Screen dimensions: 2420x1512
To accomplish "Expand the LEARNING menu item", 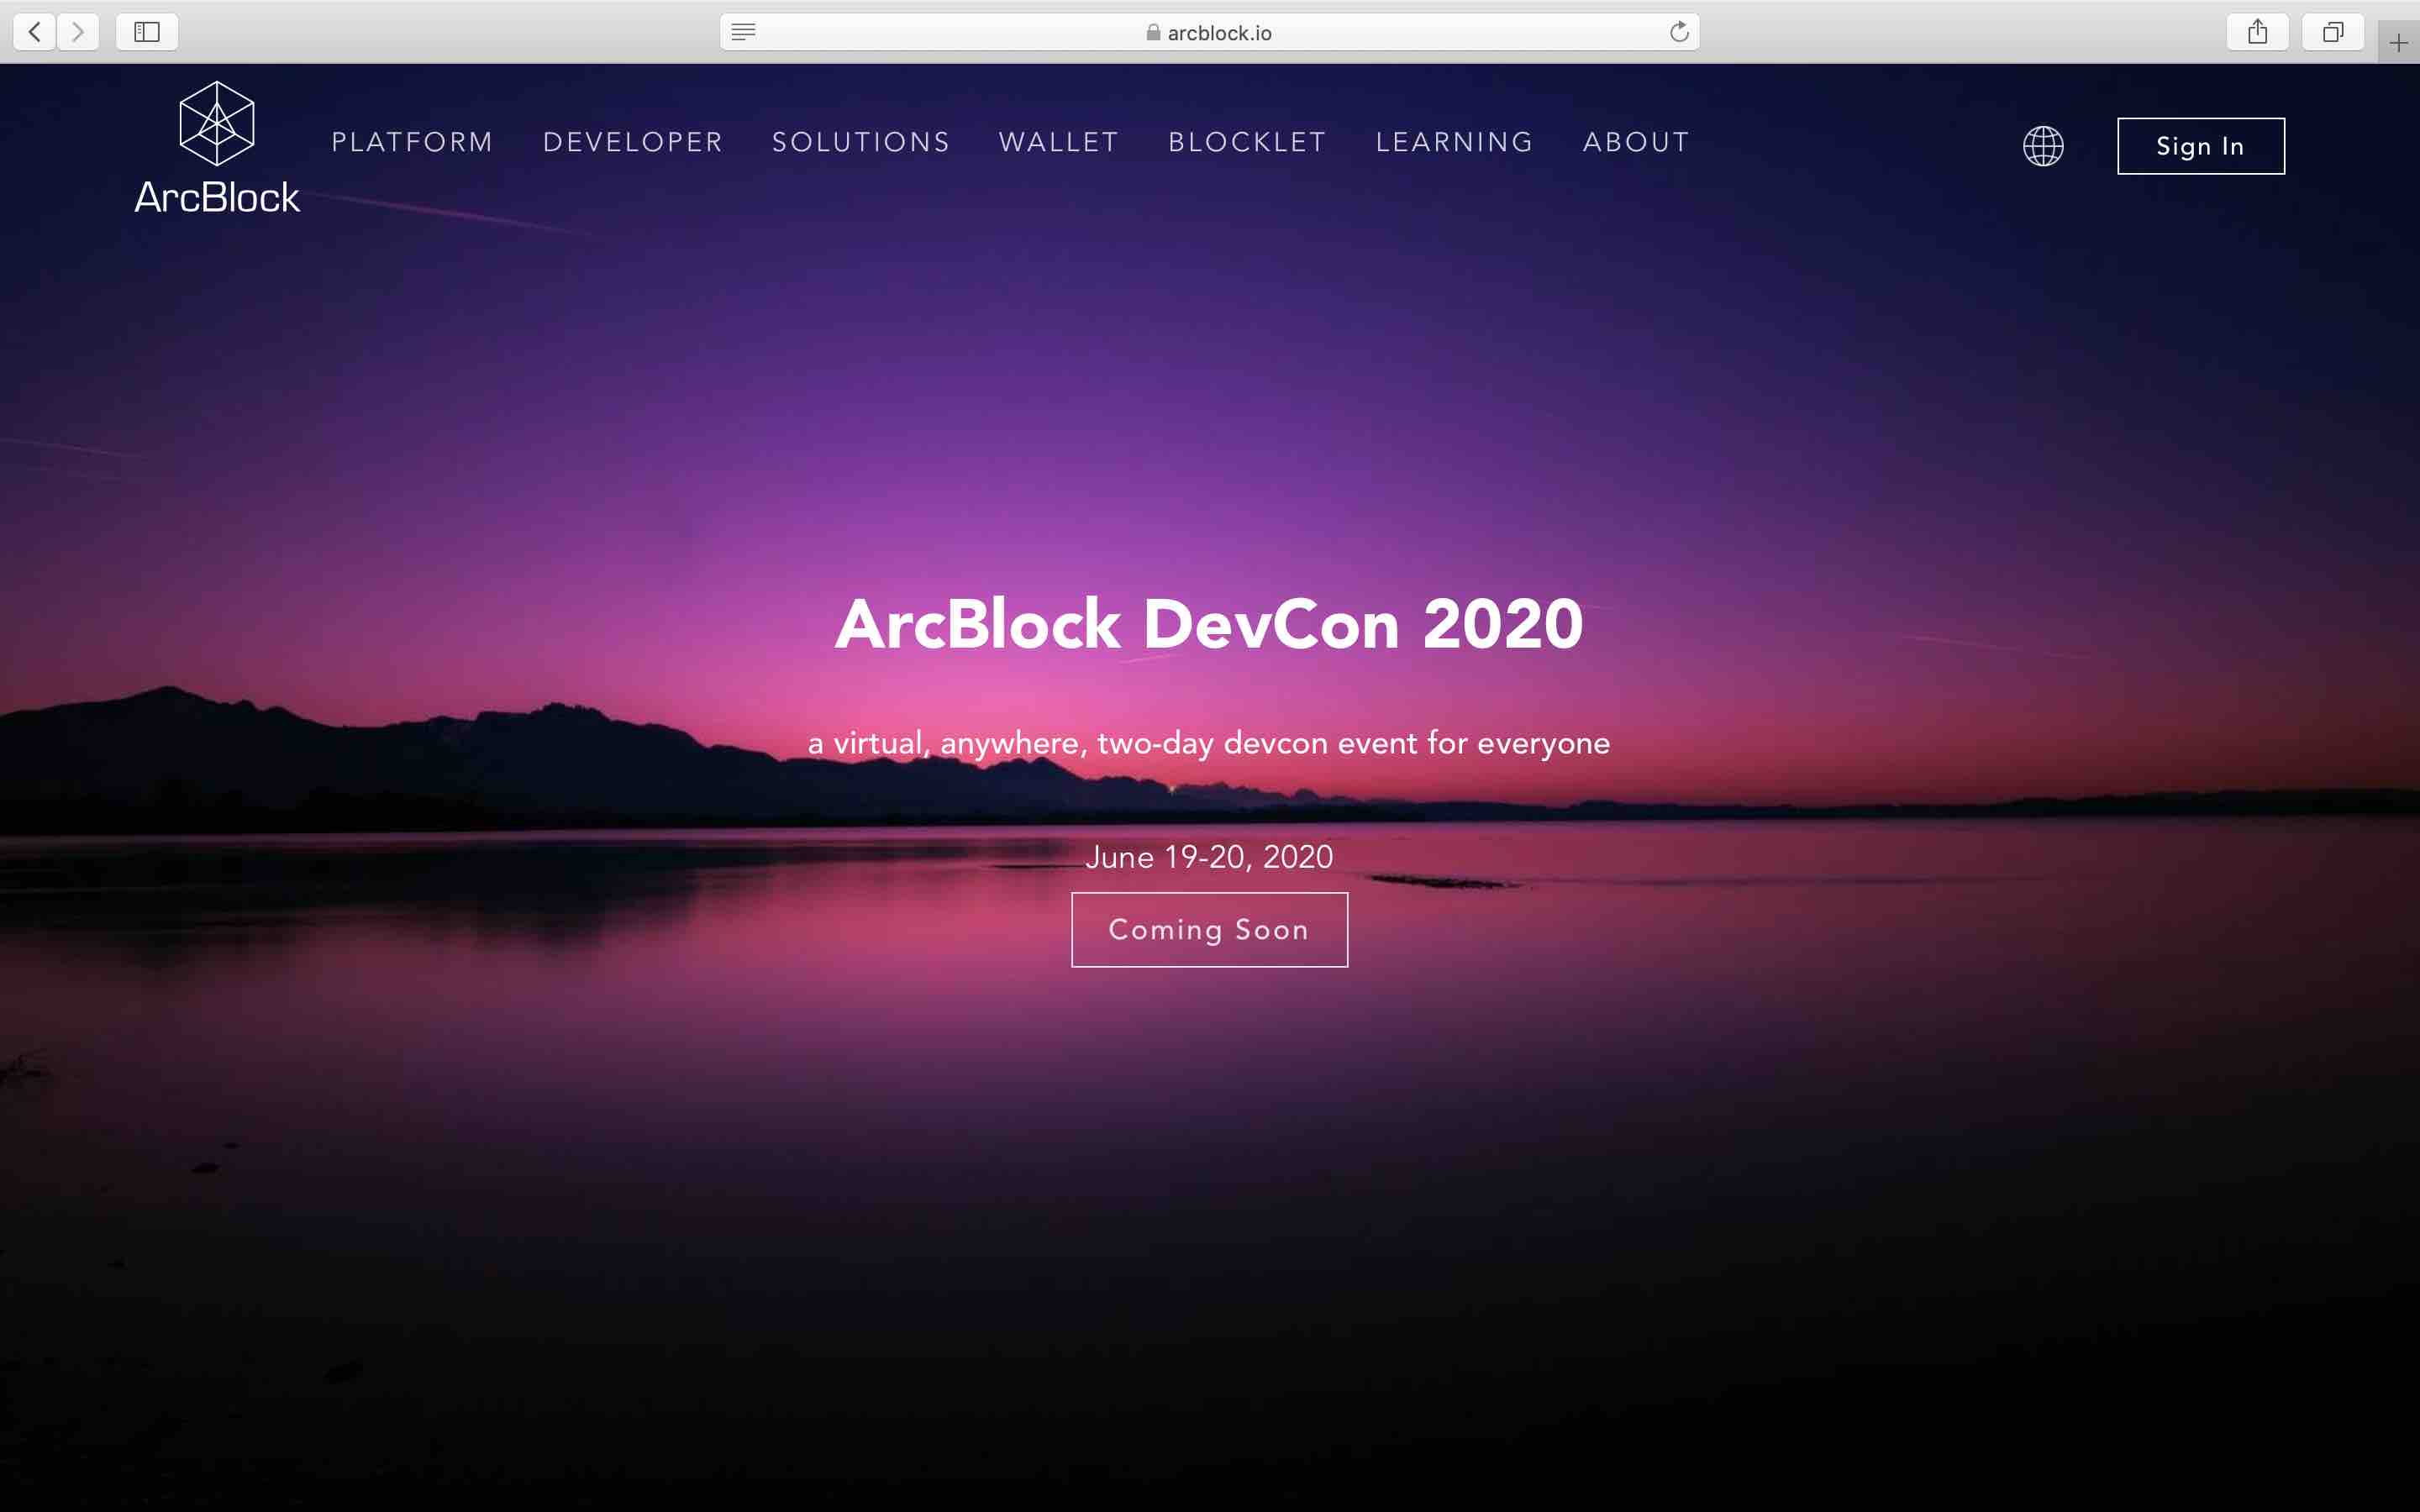I will 1454,142.
